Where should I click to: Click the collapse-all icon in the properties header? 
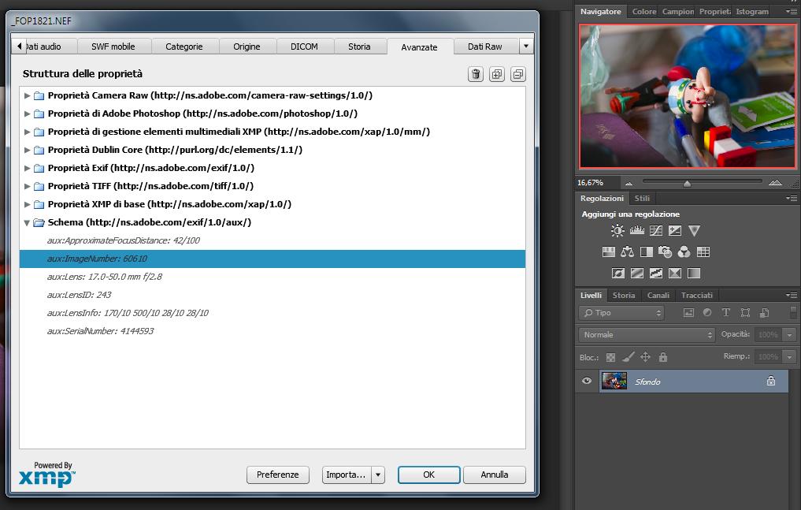click(x=518, y=74)
